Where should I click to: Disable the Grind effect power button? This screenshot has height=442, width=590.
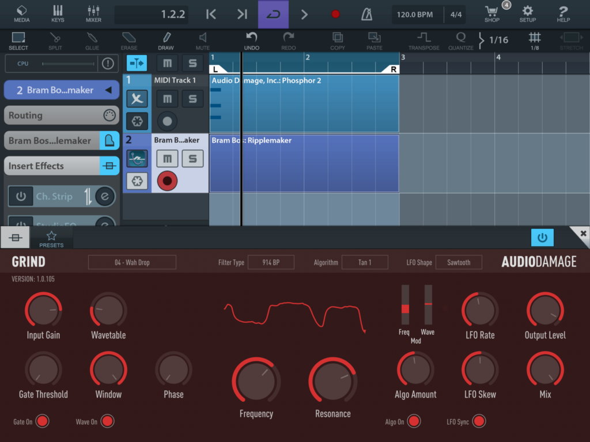click(542, 237)
